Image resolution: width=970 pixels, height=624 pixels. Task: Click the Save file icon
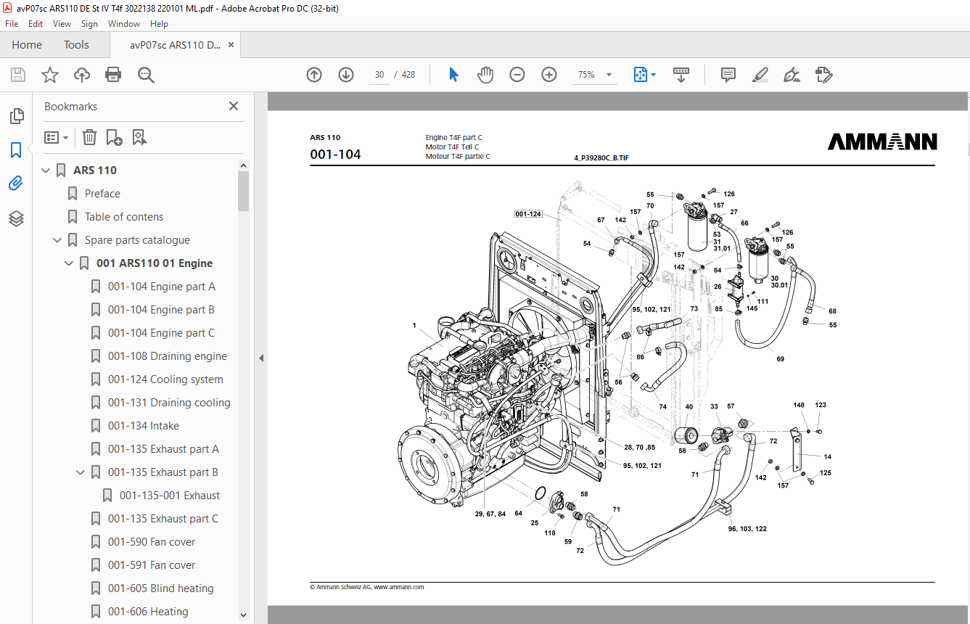point(18,75)
